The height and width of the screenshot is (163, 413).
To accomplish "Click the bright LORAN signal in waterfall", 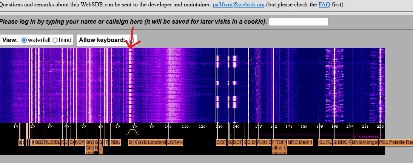I will pos(171,85).
